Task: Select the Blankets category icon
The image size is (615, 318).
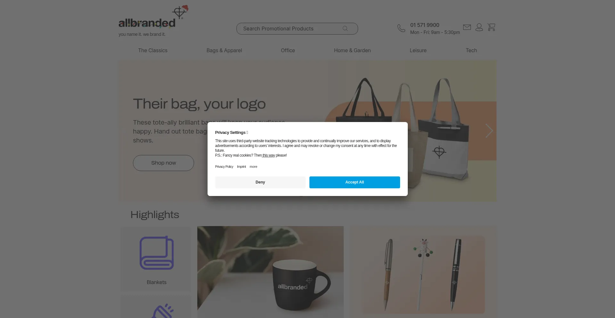Action: pyautogui.click(x=157, y=253)
